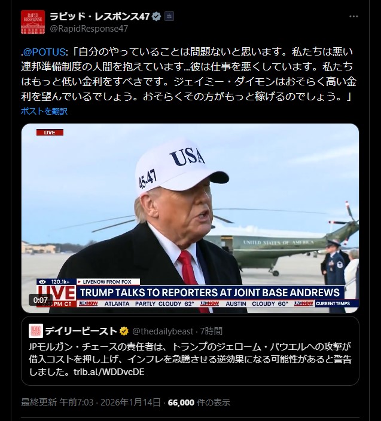This screenshot has height=421, width=381.
Task: Play the Trump Joint Base Andrews video
Action: pyautogui.click(x=190, y=219)
